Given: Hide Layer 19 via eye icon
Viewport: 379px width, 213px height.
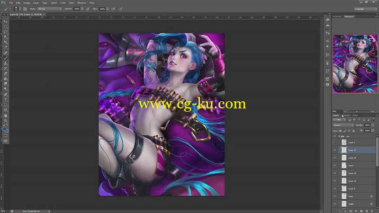Looking at the screenshot, I should coord(335,173).
